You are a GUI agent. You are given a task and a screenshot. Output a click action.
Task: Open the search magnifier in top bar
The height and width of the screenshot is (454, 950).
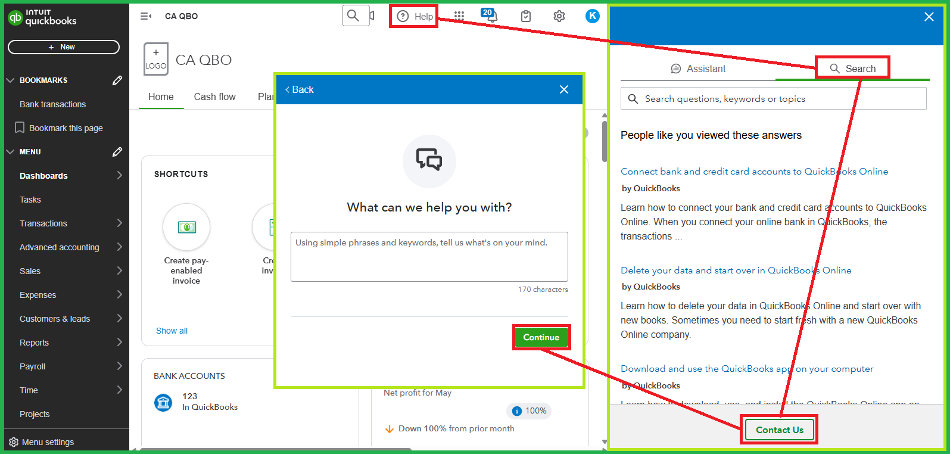[x=353, y=15]
